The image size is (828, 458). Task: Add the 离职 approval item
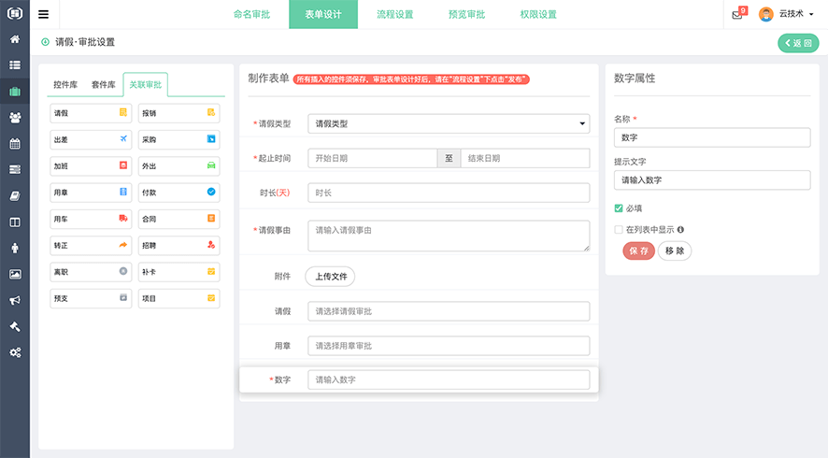click(x=91, y=271)
